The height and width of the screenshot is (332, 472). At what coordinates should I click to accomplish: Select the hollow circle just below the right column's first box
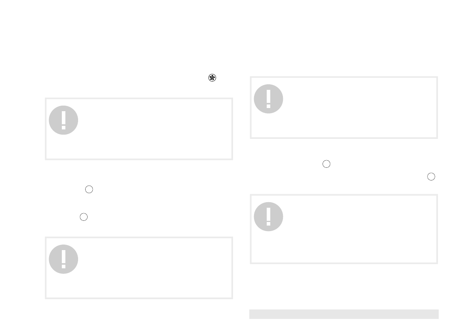tap(326, 164)
